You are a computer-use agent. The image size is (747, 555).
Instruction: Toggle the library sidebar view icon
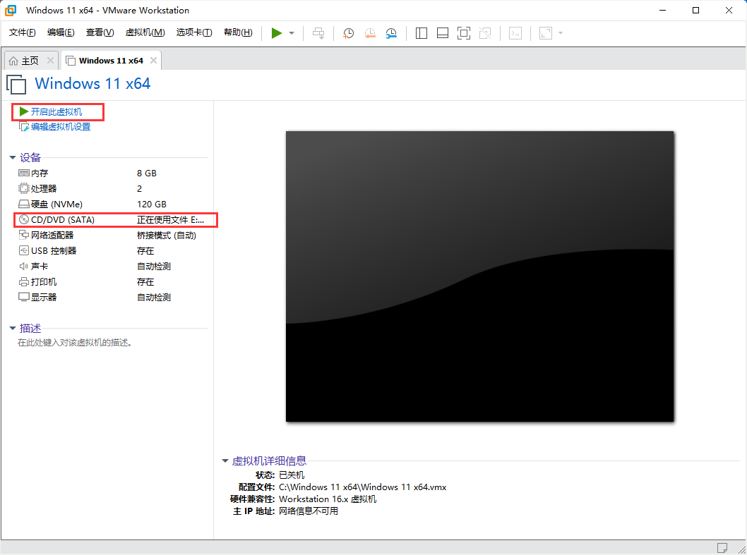coord(421,33)
